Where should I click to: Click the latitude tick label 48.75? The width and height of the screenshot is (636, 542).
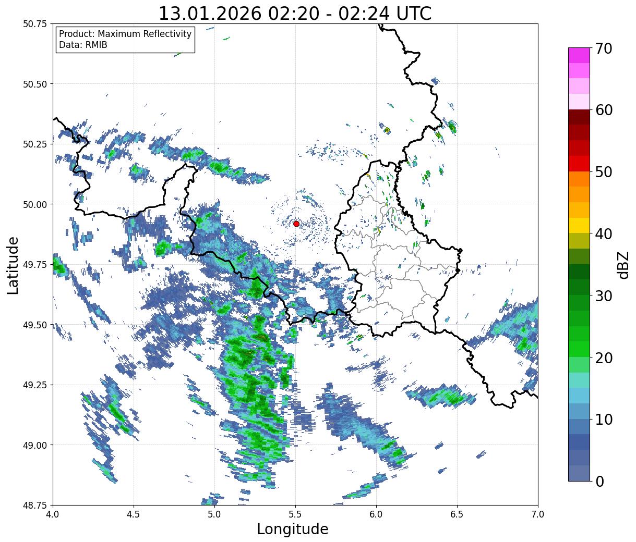coord(35,505)
